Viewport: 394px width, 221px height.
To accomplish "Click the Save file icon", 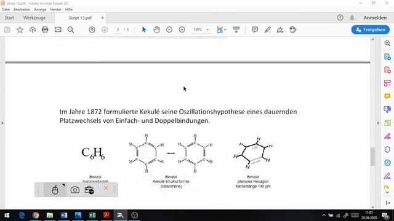I will (x=7, y=30).
